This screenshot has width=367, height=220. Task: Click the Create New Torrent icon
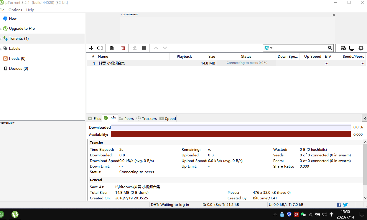click(112, 48)
